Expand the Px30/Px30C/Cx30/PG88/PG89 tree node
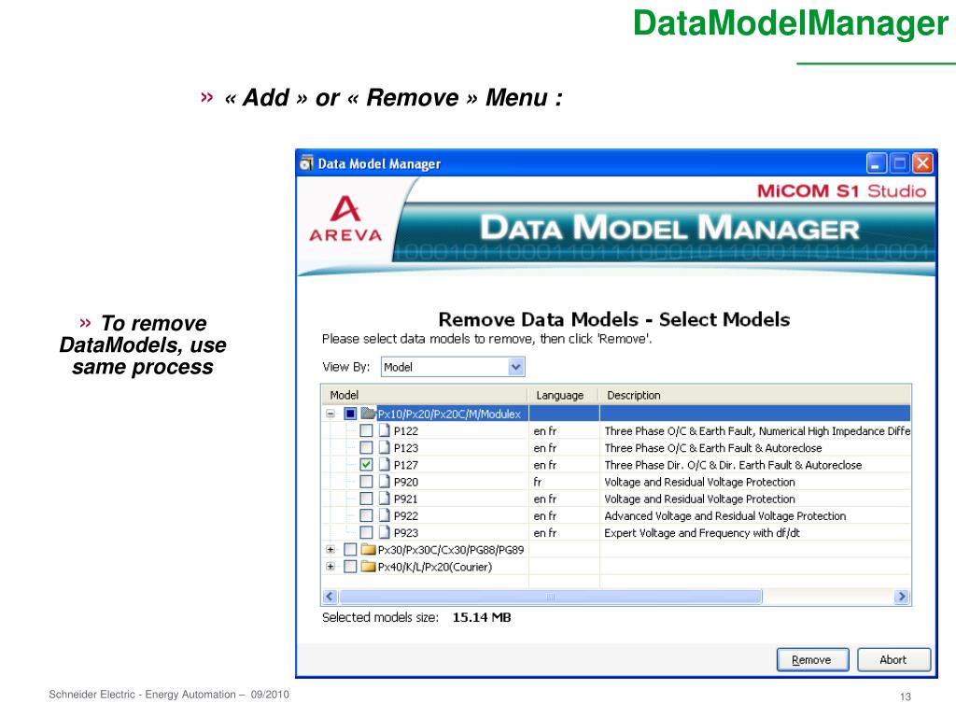Screen dimensions: 956x717 330,549
